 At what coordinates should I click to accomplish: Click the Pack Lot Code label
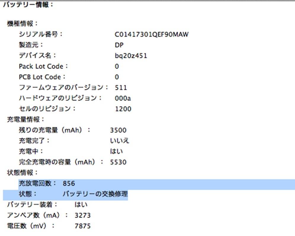click(43, 66)
